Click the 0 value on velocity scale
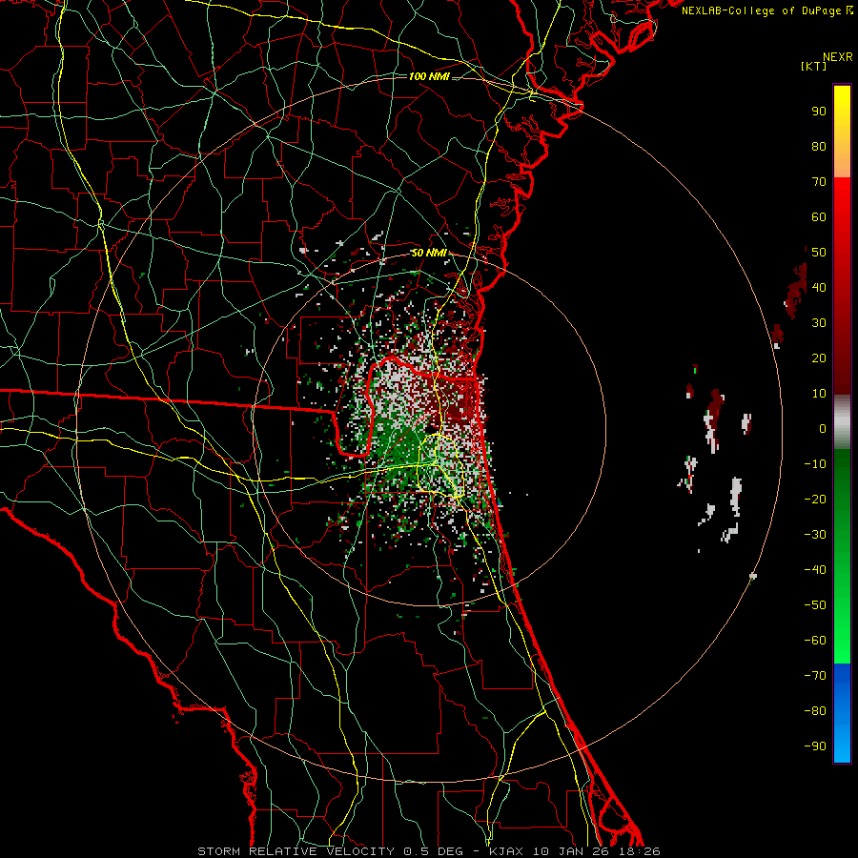 coord(823,429)
